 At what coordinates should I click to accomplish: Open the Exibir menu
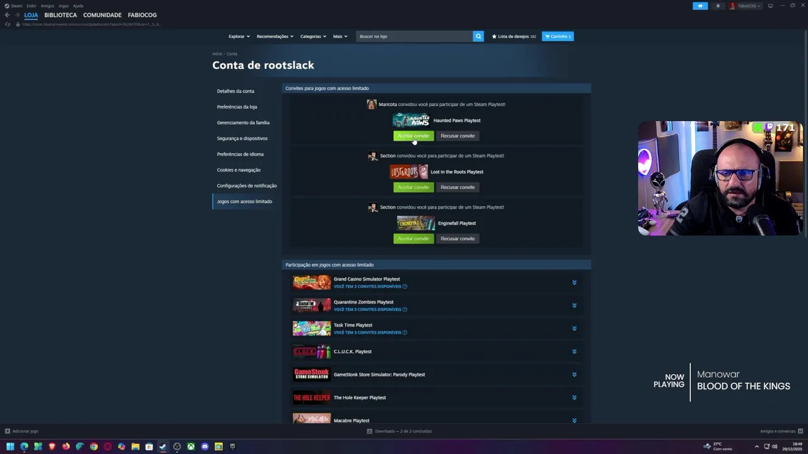[31, 6]
